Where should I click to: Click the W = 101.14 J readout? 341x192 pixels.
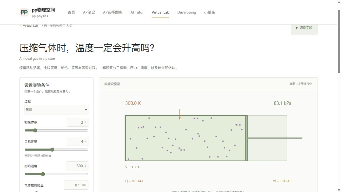pos(282,181)
